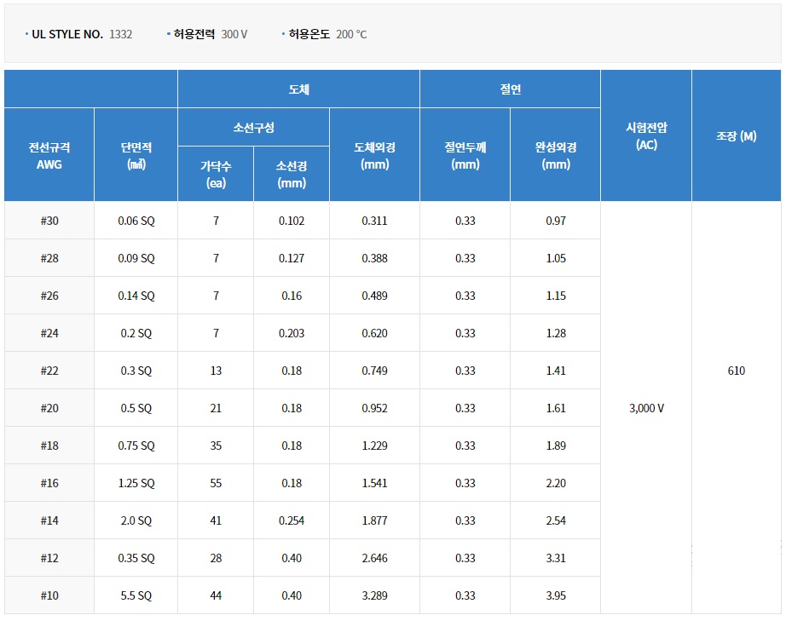Click the 허용전력 300 V label
This screenshot has height=621, width=786.
(x=210, y=34)
